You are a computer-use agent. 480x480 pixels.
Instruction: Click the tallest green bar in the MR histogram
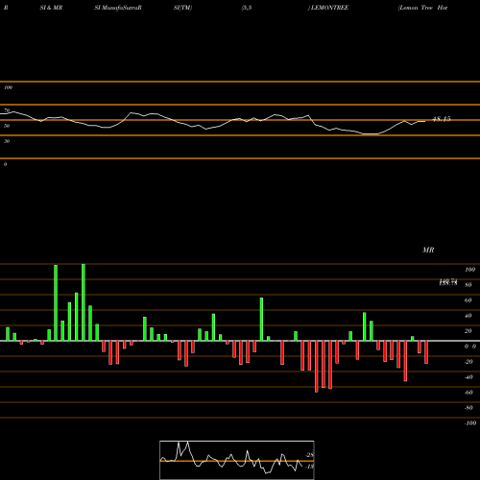pyautogui.click(x=84, y=302)
